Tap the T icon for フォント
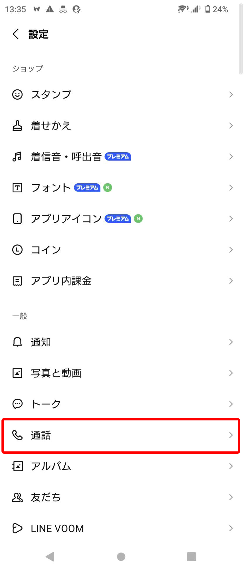Viewport: 245px width, 571px height. pyautogui.click(x=17, y=188)
